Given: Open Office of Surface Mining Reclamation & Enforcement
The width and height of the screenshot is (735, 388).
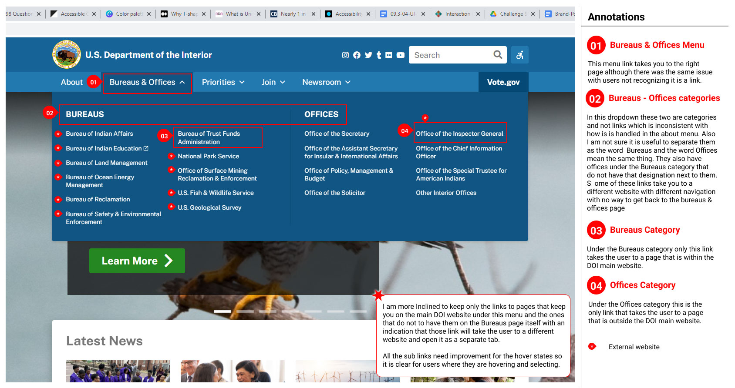Looking at the screenshot, I should tap(217, 174).
